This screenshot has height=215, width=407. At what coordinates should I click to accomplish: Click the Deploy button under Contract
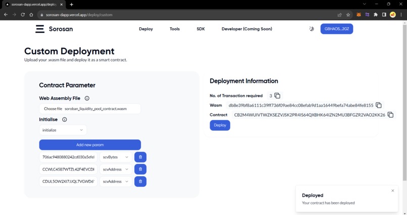point(220,125)
